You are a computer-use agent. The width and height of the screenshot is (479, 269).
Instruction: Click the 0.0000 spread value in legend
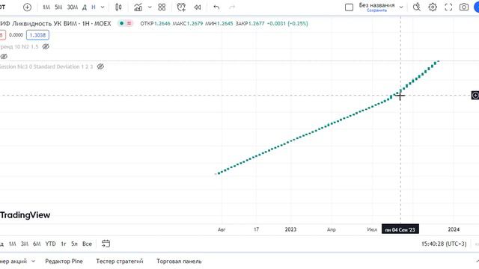(16, 35)
